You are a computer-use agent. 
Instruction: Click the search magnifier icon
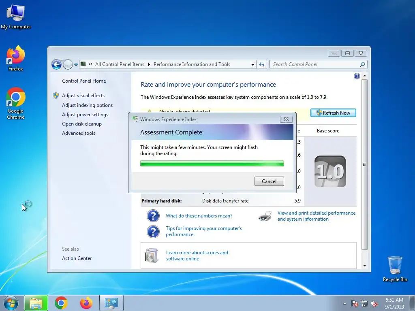pos(363,64)
